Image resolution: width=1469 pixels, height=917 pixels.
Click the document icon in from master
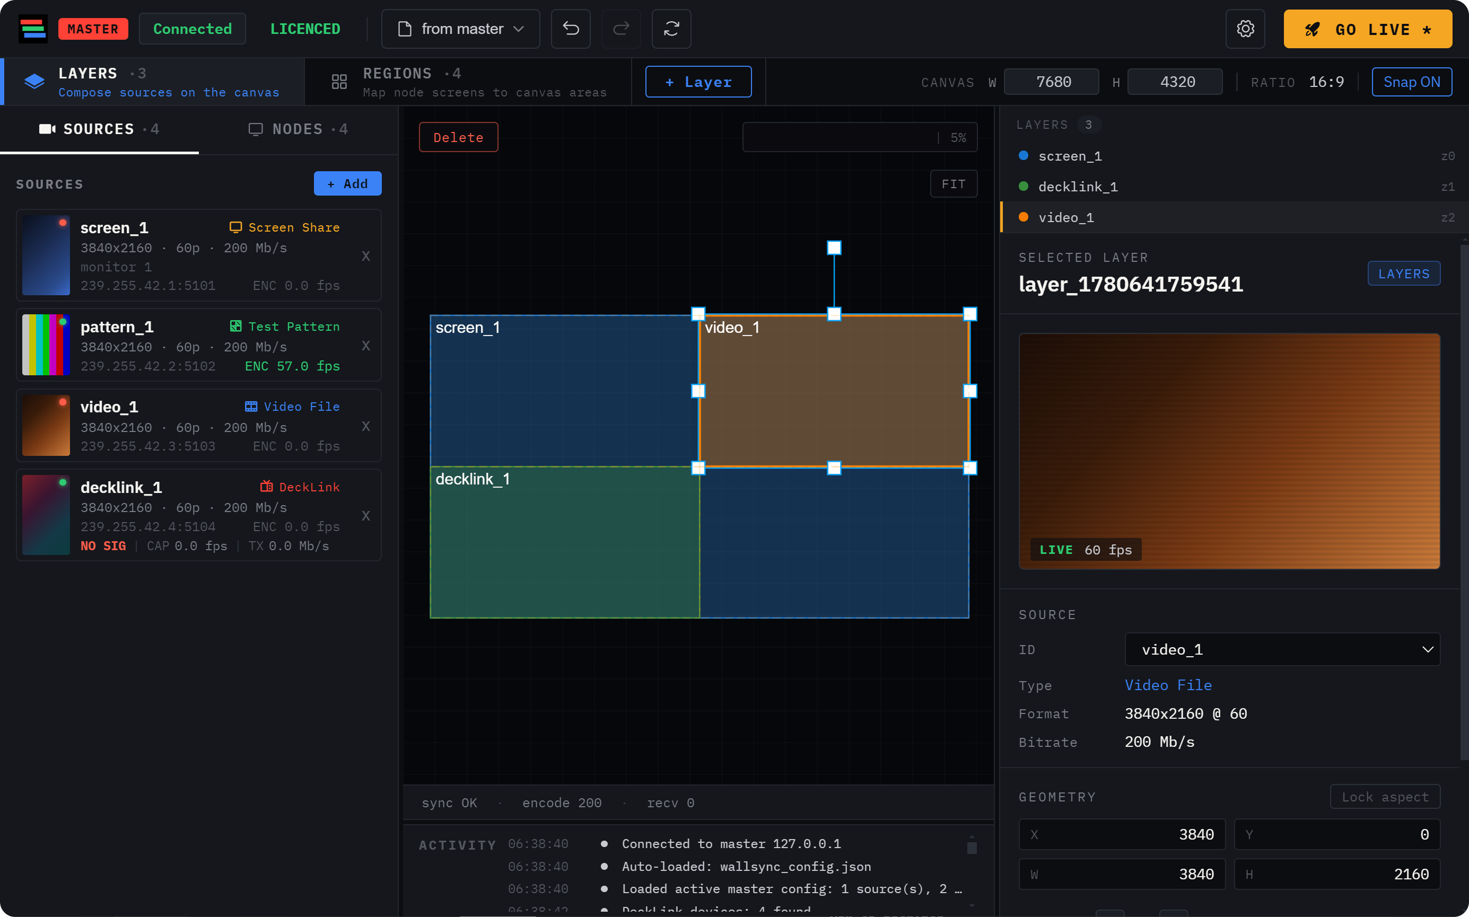tap(405, 29)
